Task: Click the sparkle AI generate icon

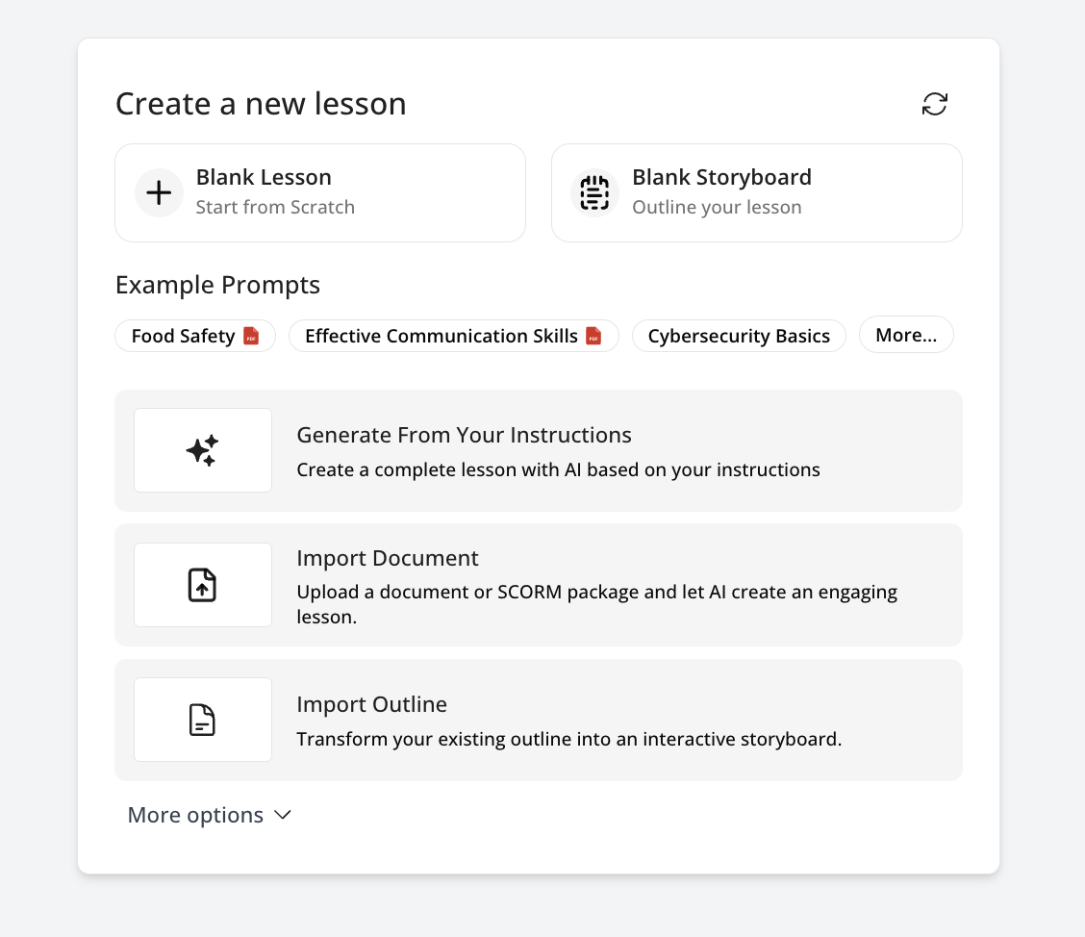Action: tap(202, 450)
